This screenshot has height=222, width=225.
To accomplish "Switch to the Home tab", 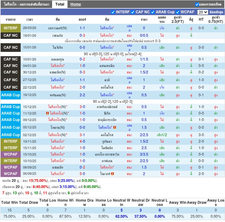I will click(x=76, y=4).
